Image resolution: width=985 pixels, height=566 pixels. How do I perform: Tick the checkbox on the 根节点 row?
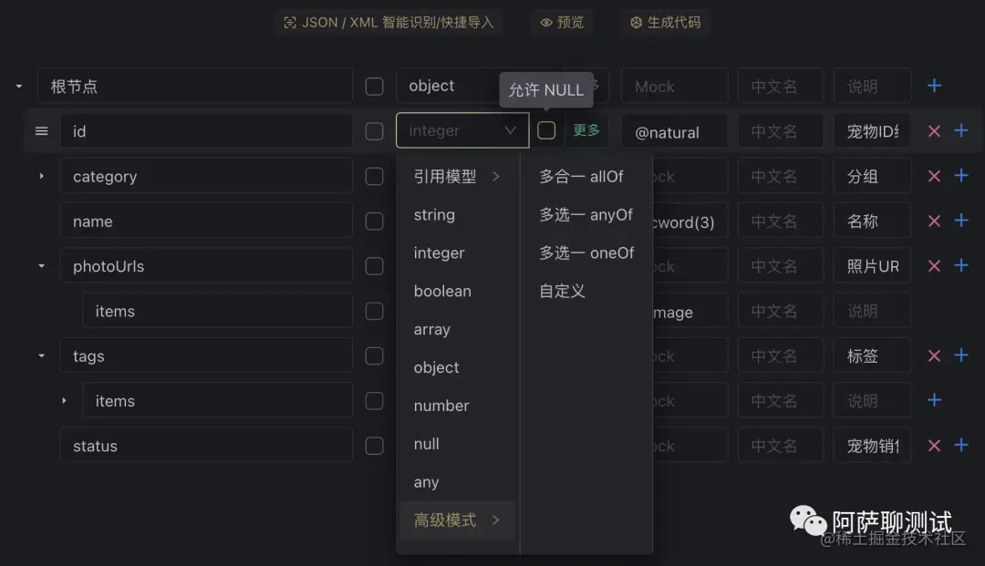tap(374, 86)
